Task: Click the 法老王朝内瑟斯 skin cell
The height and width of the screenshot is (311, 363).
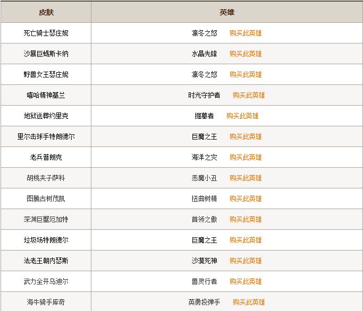Action: tap(46, 261)
